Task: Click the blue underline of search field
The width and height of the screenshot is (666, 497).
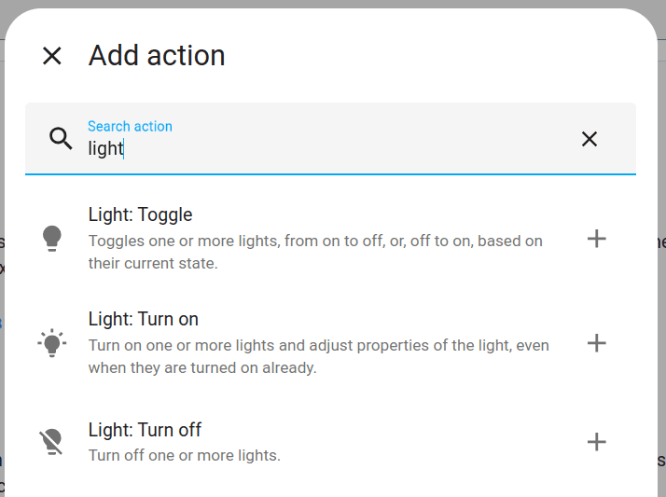Action: (x=330, y=174)
